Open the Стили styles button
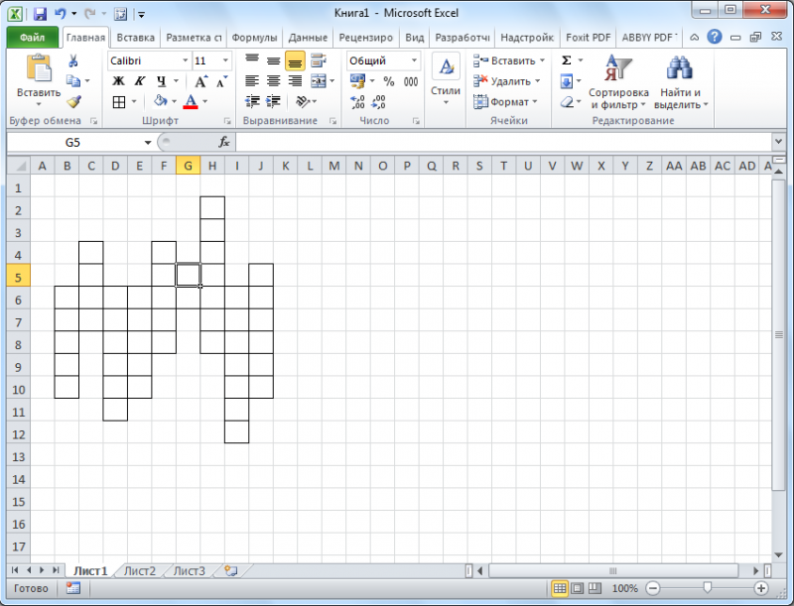The image size is (794, 606). click(446, 80)
